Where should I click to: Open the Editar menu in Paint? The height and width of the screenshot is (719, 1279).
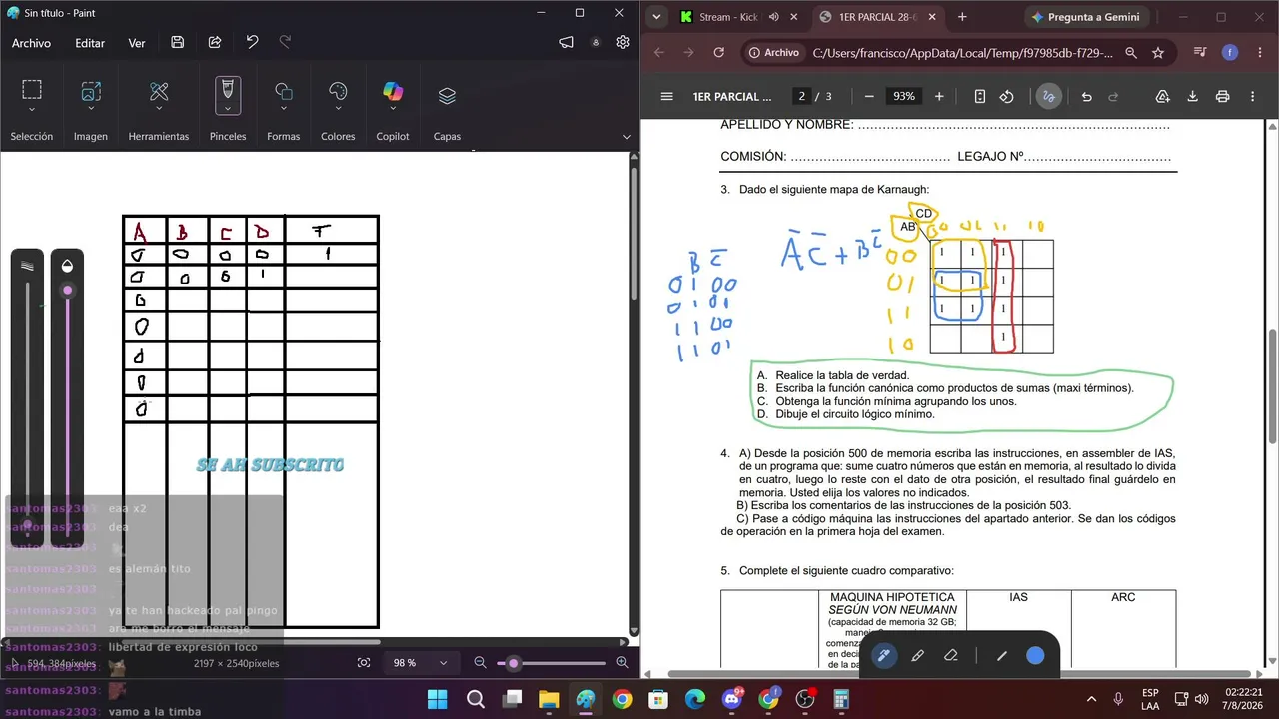coord(90,43)
